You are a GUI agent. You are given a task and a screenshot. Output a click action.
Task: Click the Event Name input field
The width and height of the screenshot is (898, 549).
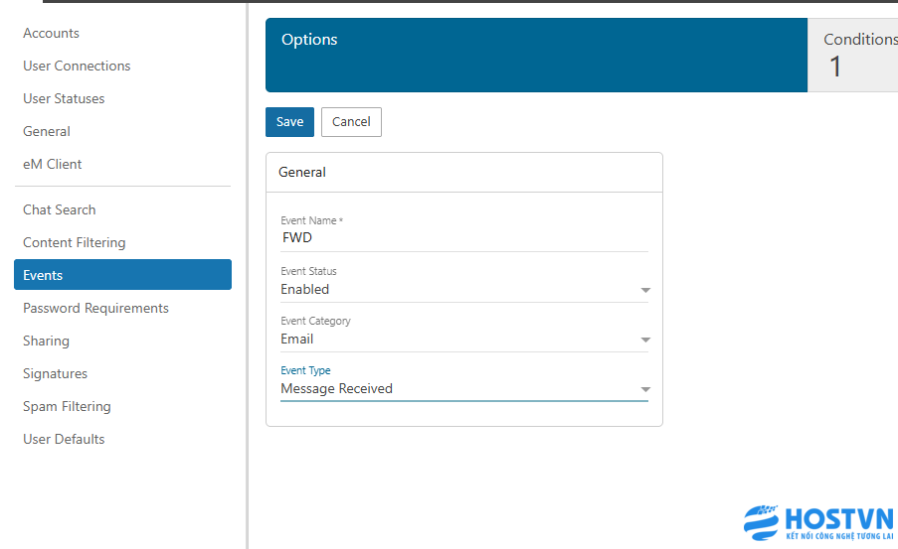click(x=463, y=238)
